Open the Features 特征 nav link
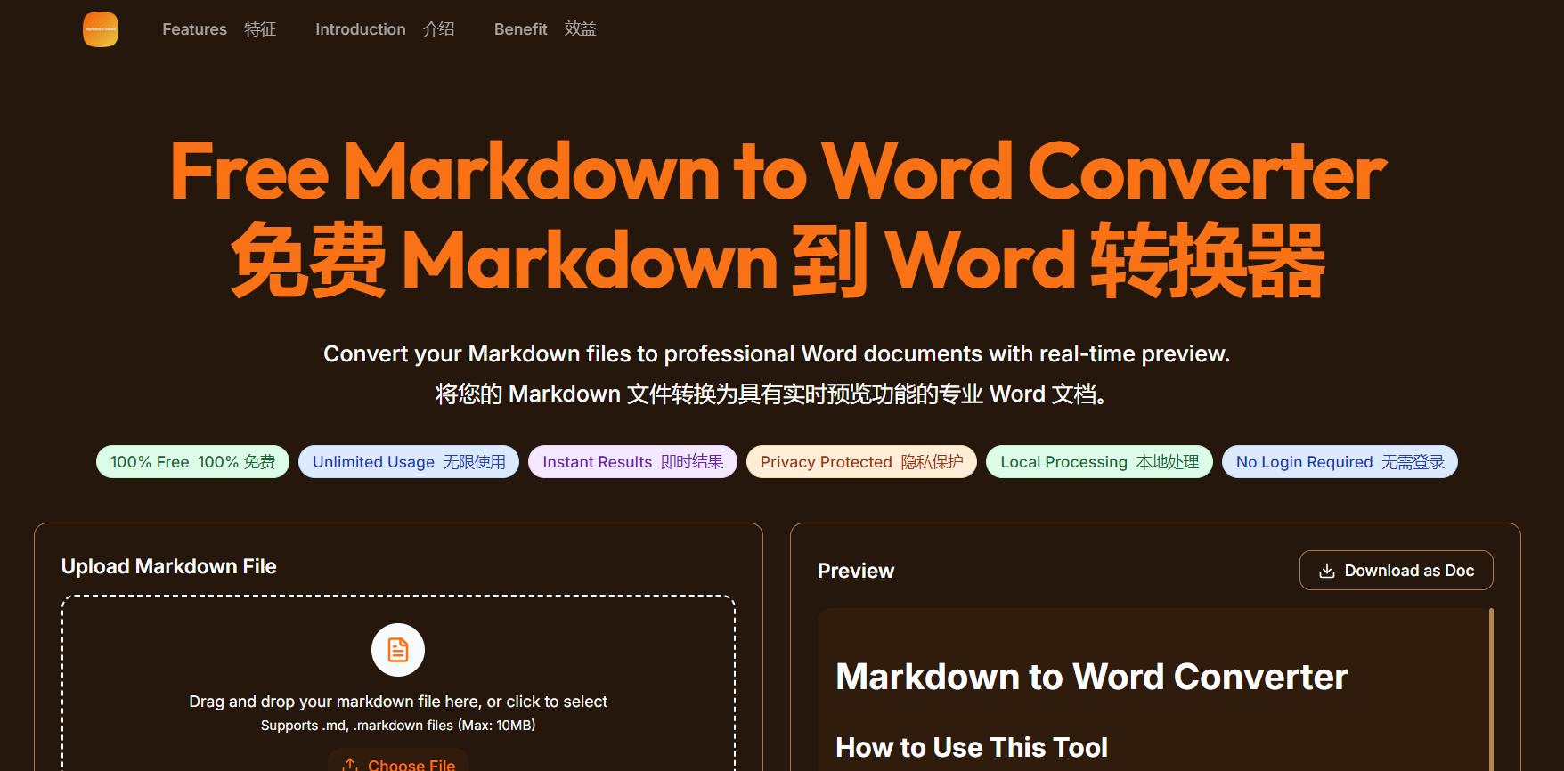The width and height of the screenshot is (1564, 771). [x=219, y=29]
